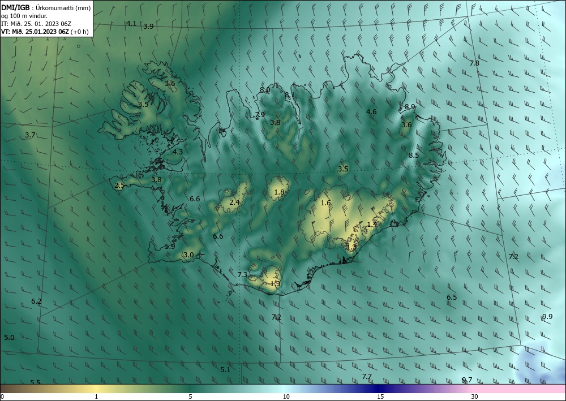Select the 6.2 value in the southwest ocean
The height and width of the screenshot is (401, 566).
click(x=36, y=301)
